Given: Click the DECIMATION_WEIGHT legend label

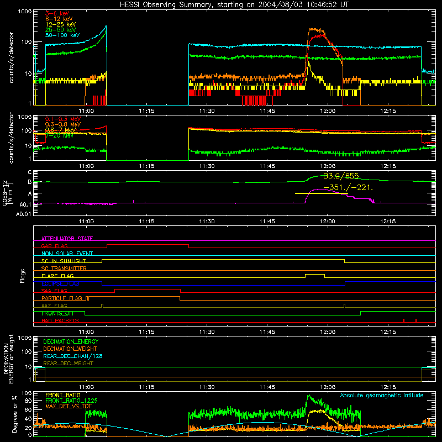Looking at the screenshot, I should [70, 349].
